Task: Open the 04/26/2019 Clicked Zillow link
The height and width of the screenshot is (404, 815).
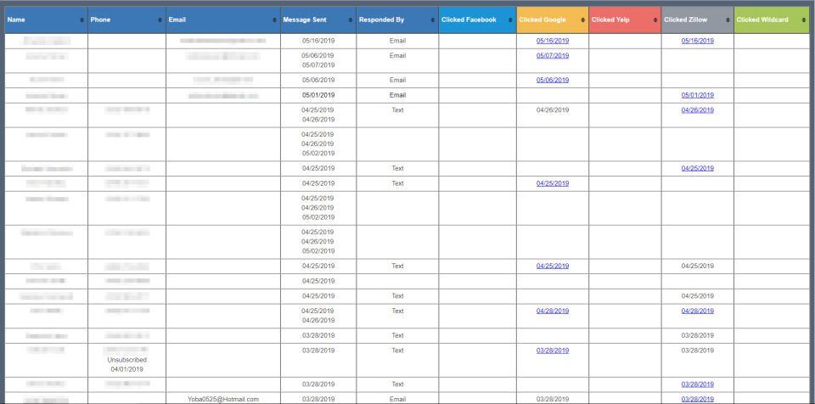Action: [x=698, y=110]
